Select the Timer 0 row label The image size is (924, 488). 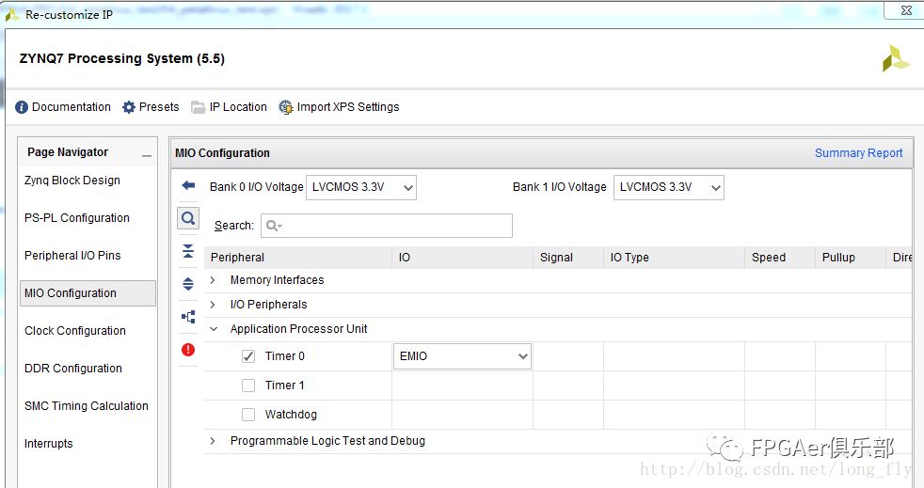285,356
